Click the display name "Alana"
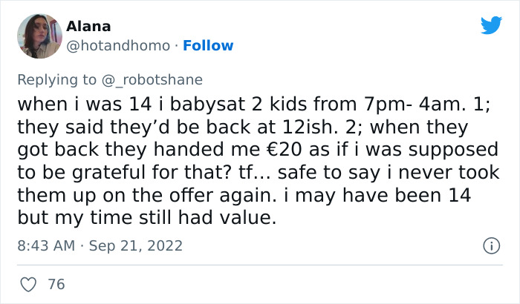This screenshot has height=304, width=520. coord(88,27)
